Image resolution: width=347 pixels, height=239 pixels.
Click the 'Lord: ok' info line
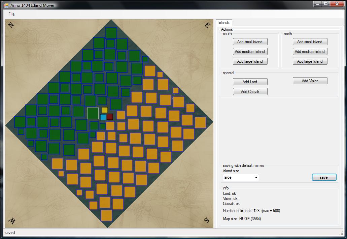230,193
